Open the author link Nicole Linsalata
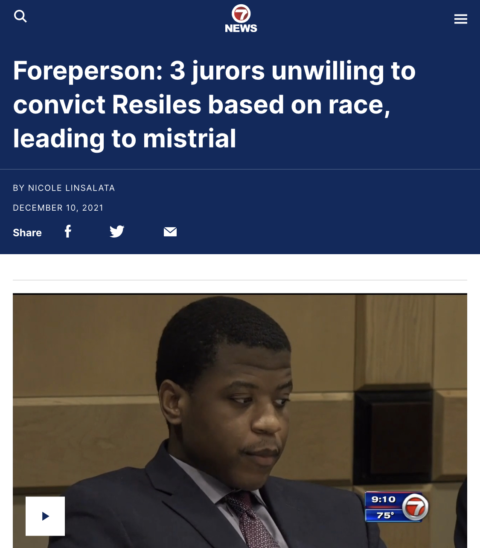The height and width of the screenshot is (548, 480). tap(71, 188)
